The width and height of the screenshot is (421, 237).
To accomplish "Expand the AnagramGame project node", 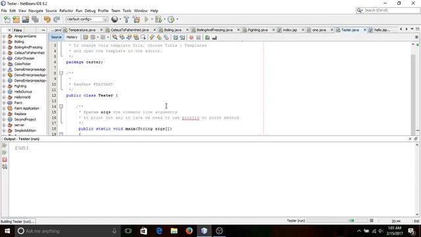I will pyautogui.click(x=4, y=36).
